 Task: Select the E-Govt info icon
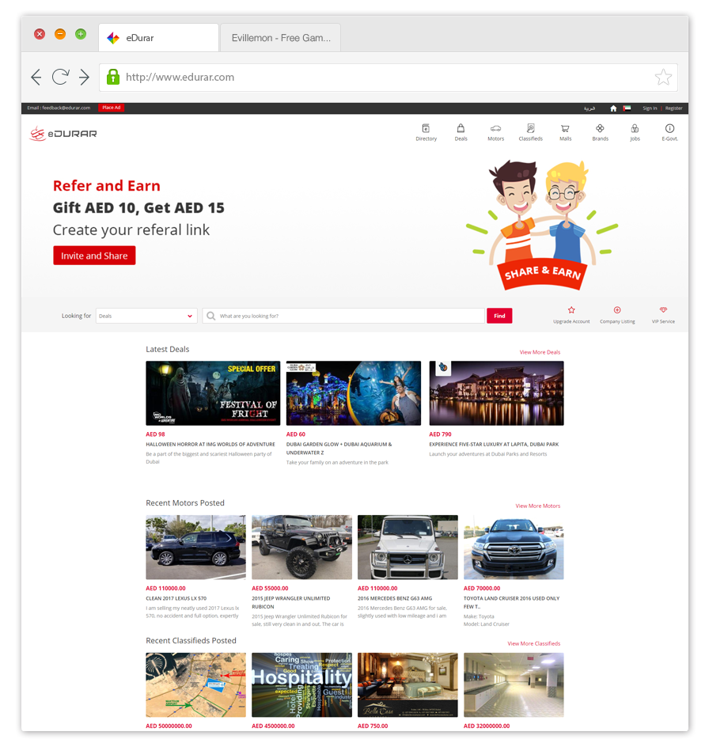pyautogui.click(x=670, y=129)
